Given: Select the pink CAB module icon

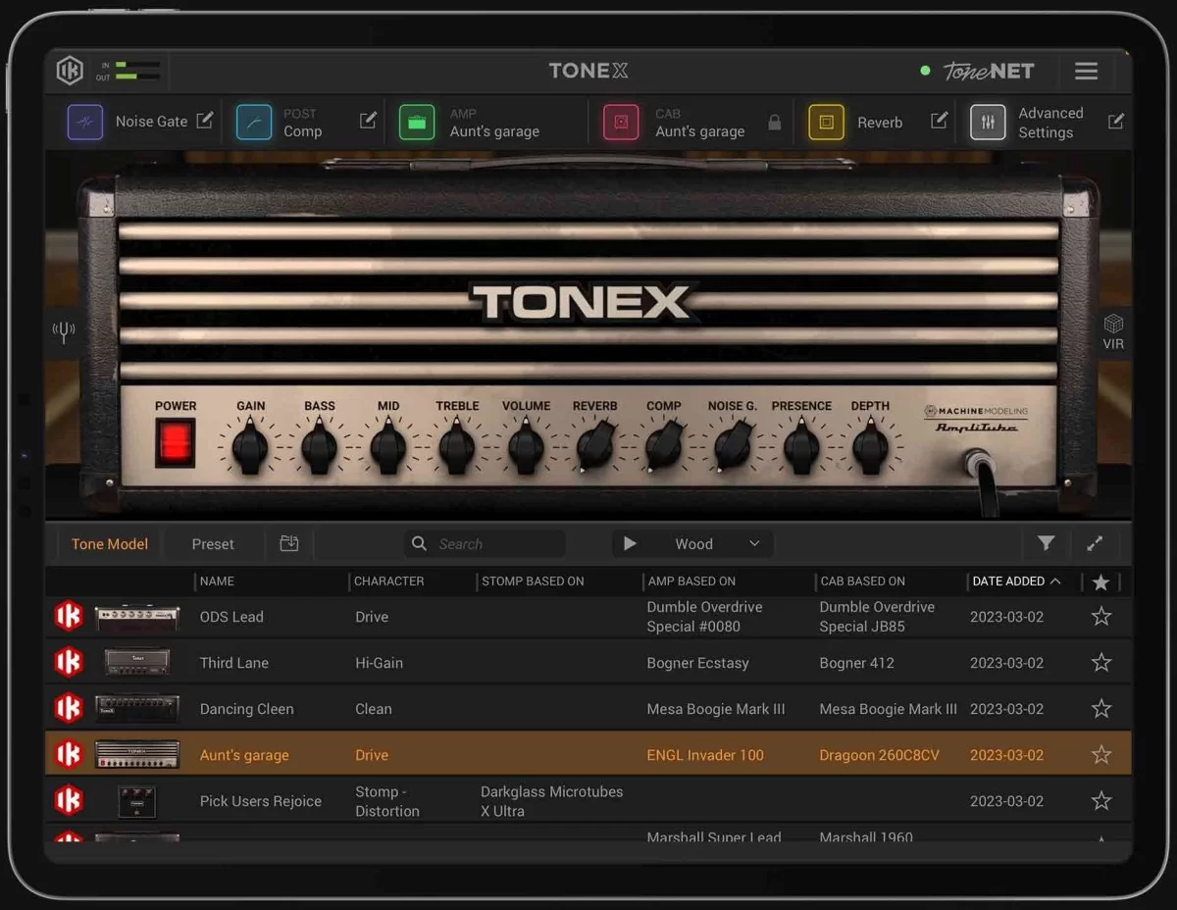Looking at the screenshot, I should (620, 122).
